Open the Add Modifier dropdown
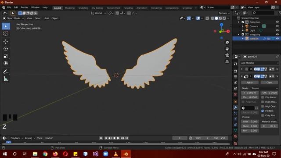The width and height of the screenshot is (281, 158). coord(259,63)
